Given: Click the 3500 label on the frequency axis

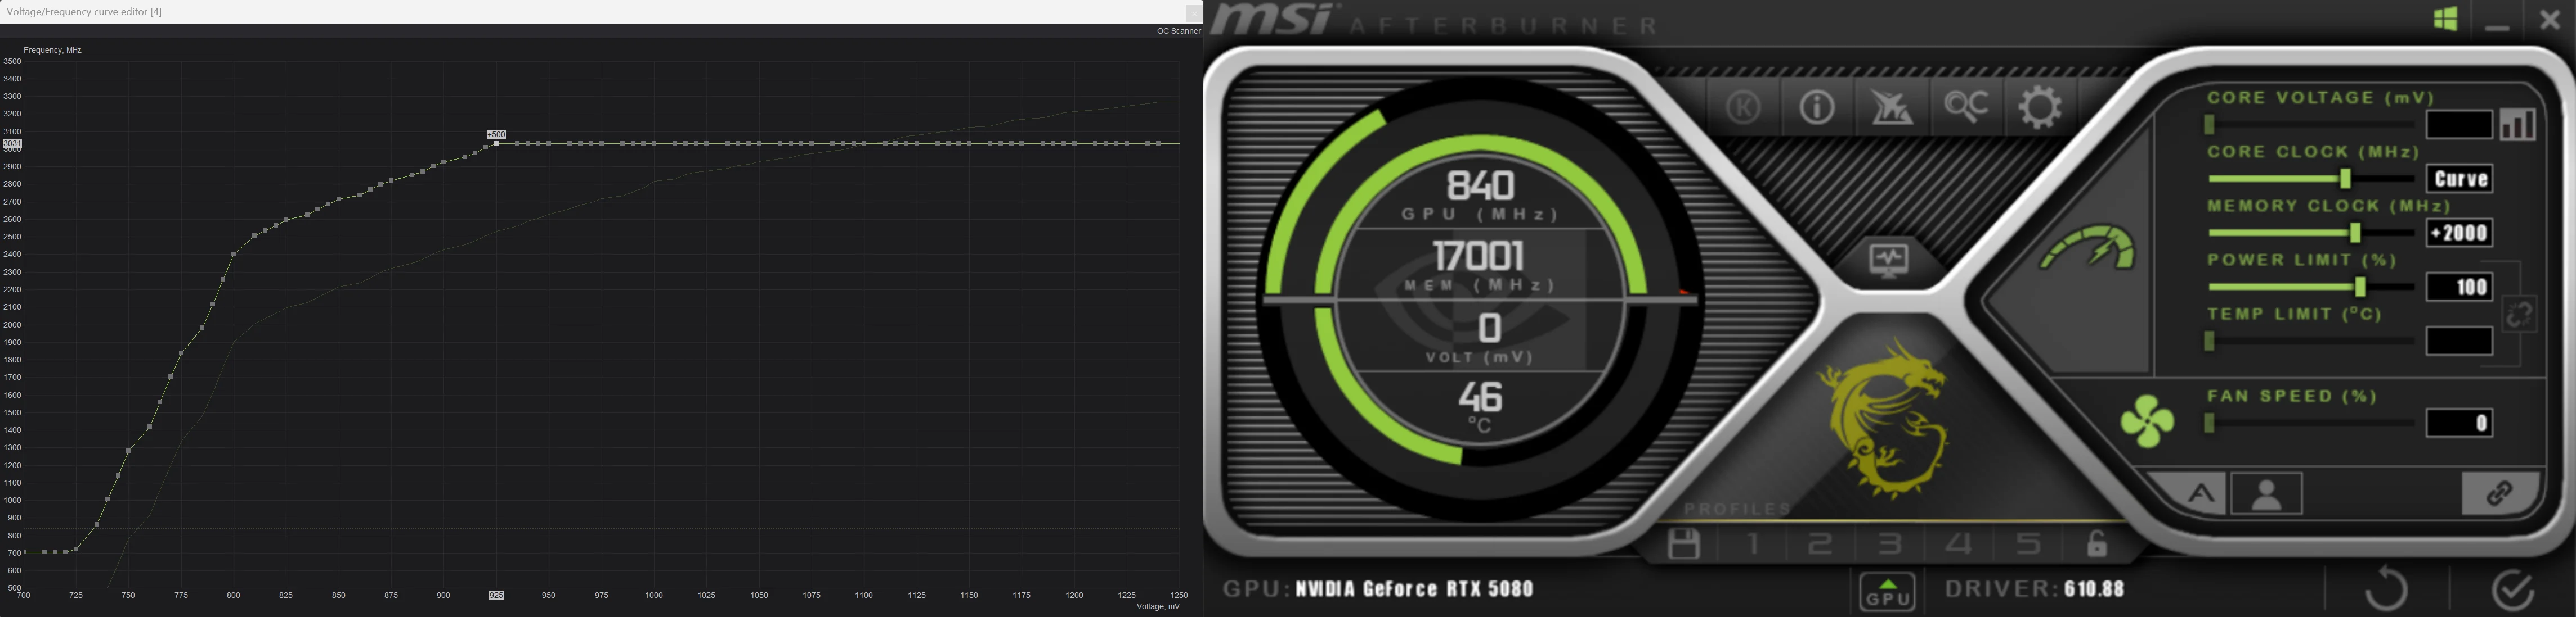Looking at the screenshot, I should point(12,62).
